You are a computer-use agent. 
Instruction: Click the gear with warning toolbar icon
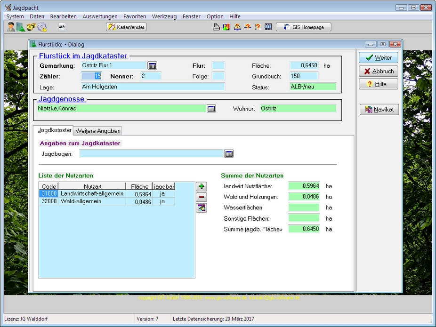pyautogui.click(x=41, y=27)
